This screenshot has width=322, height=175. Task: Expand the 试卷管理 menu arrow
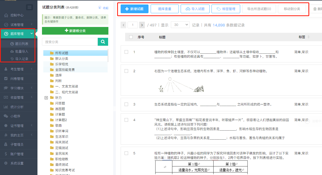tap(32, 25)
